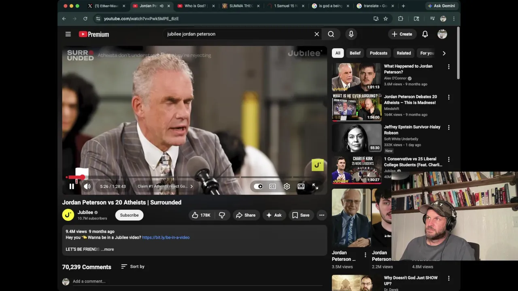This screenshot has height=291, width=518.
Task: Open options for What Happened to Jordan Peterson
Action: pos(448,67)
